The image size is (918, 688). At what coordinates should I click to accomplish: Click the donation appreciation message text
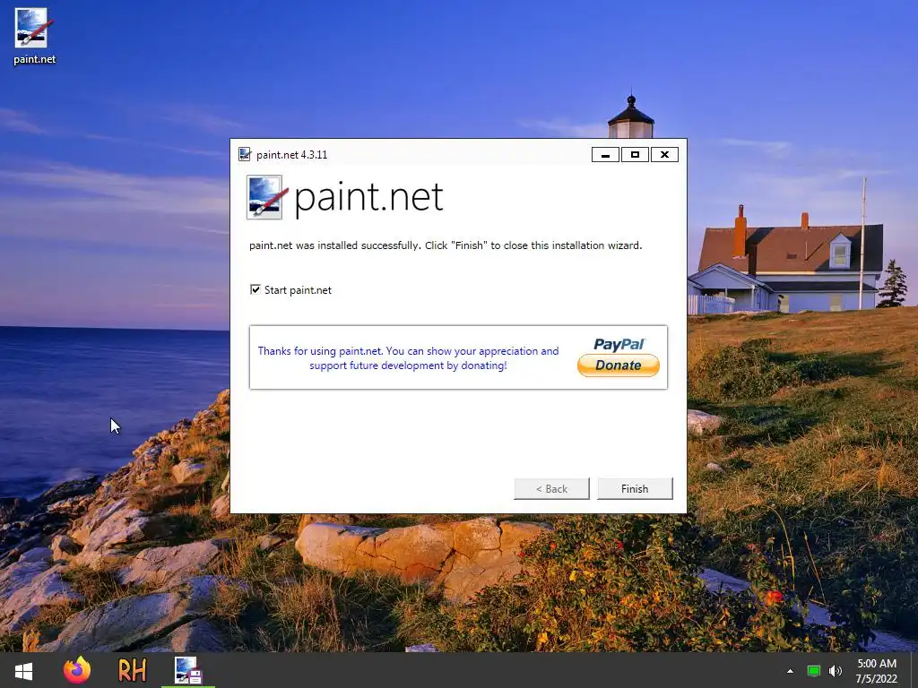pyautogui.click(x=408, y=358)
